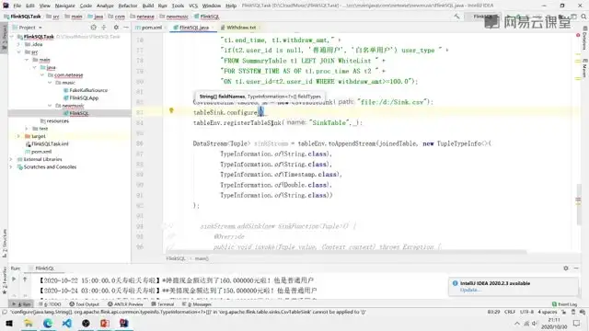589x331 pixels.
Task: Open the Run panel gear settings
Action: [566, 268]
